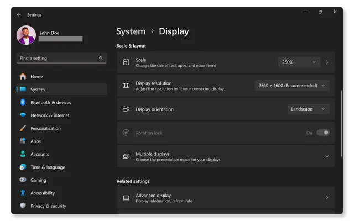Viewport: 354px width, 221px height.
Task: Select System in the sidebar
Action: pyautogui.click(x=61, y=90)
